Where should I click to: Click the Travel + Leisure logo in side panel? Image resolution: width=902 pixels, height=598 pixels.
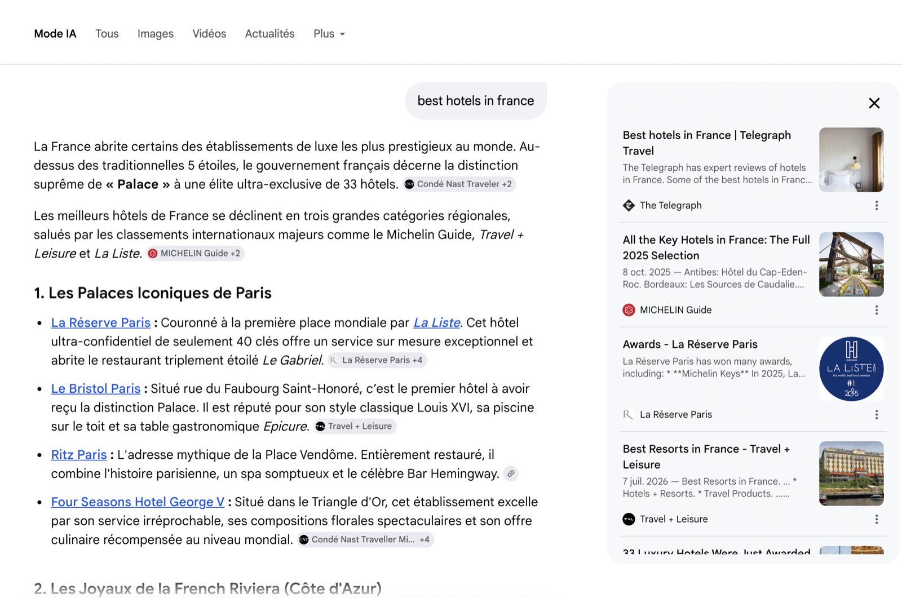[x=629, y=519]
